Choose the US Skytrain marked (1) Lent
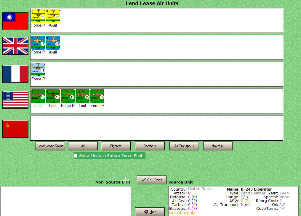Screen dimensions: 301x216 pos(83,96)
